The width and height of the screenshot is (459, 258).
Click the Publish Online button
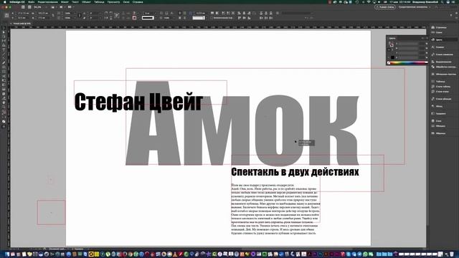[x=385, y=7]
